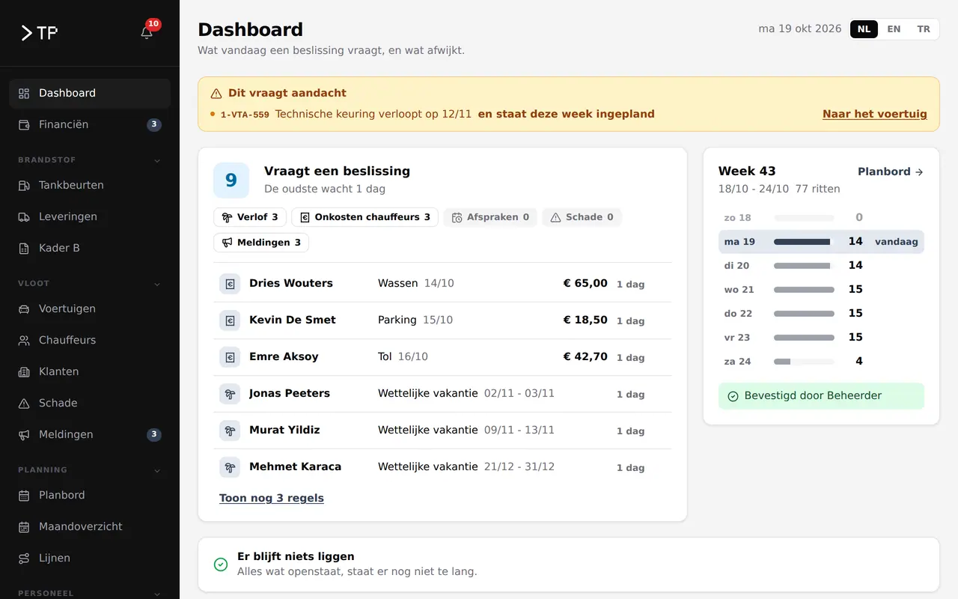This screenshot has height=599, width=958.
Task: Click Toon nog 3 regels
Action: click(272, 498)
